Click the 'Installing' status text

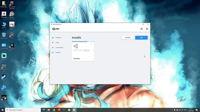(76, 58)
